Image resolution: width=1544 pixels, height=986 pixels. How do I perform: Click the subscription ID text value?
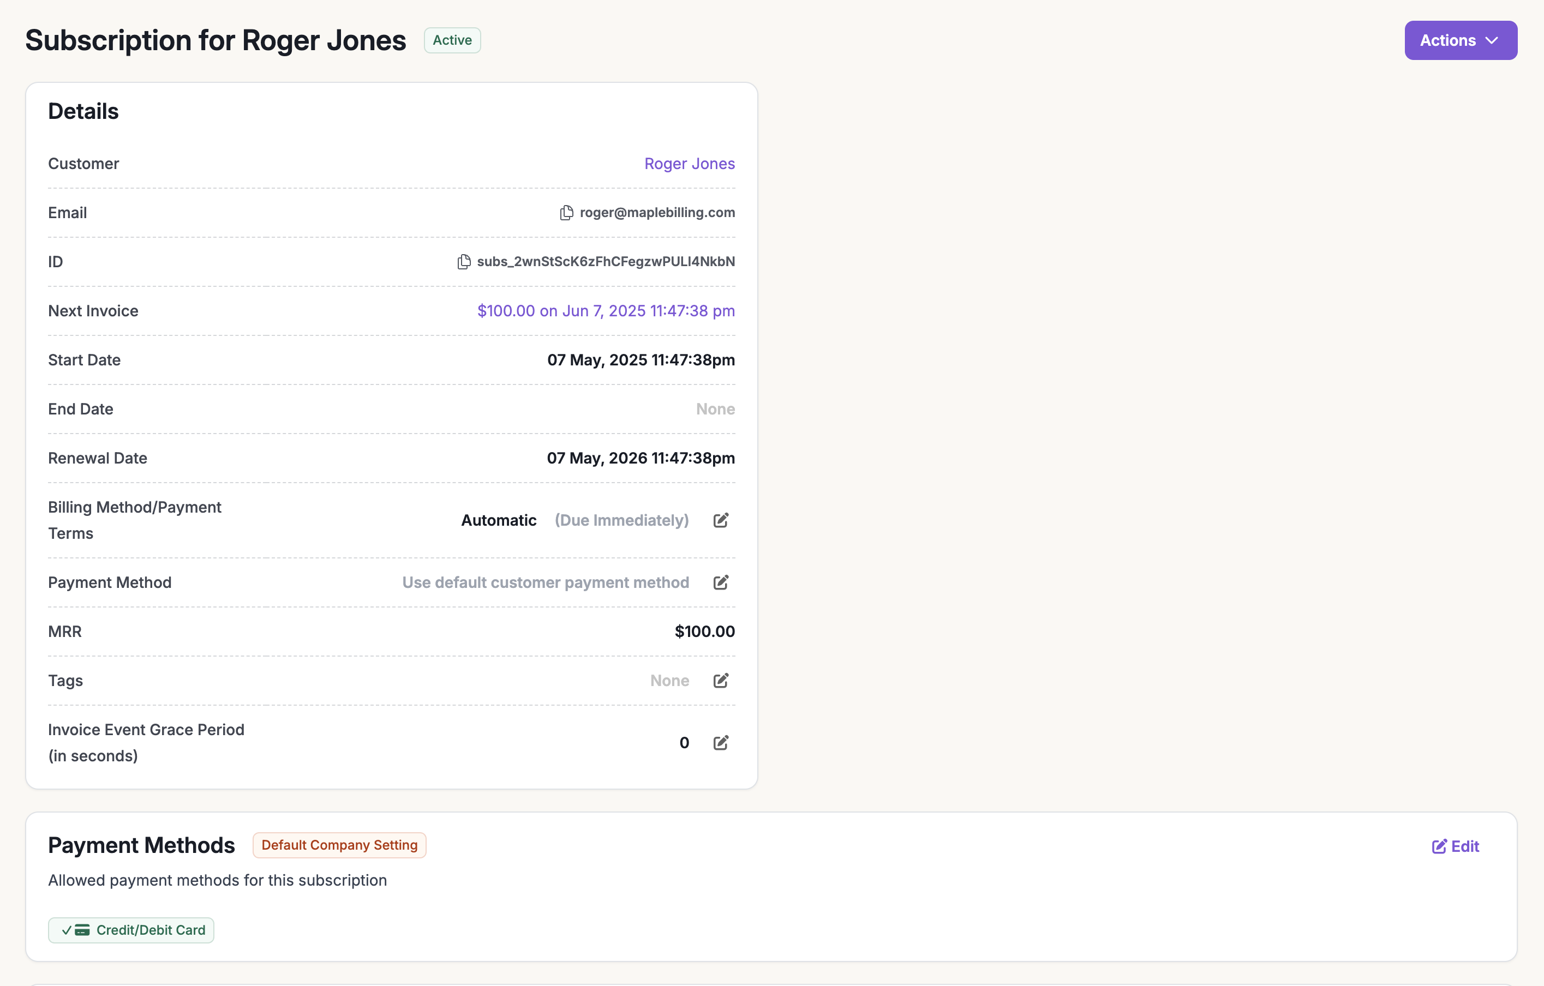pyautogui.click(x=605, y=262)
